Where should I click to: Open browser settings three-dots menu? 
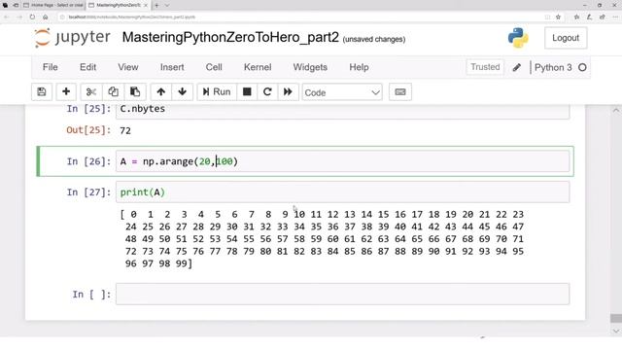(615, 17)
